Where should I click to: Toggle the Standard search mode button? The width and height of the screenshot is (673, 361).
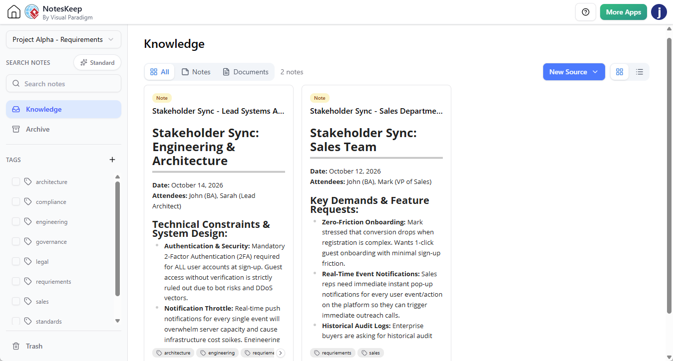pyautogui.click(x=97, y=63)
